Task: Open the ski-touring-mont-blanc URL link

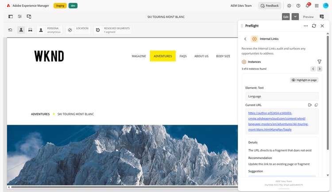Action: click(278, 121)
